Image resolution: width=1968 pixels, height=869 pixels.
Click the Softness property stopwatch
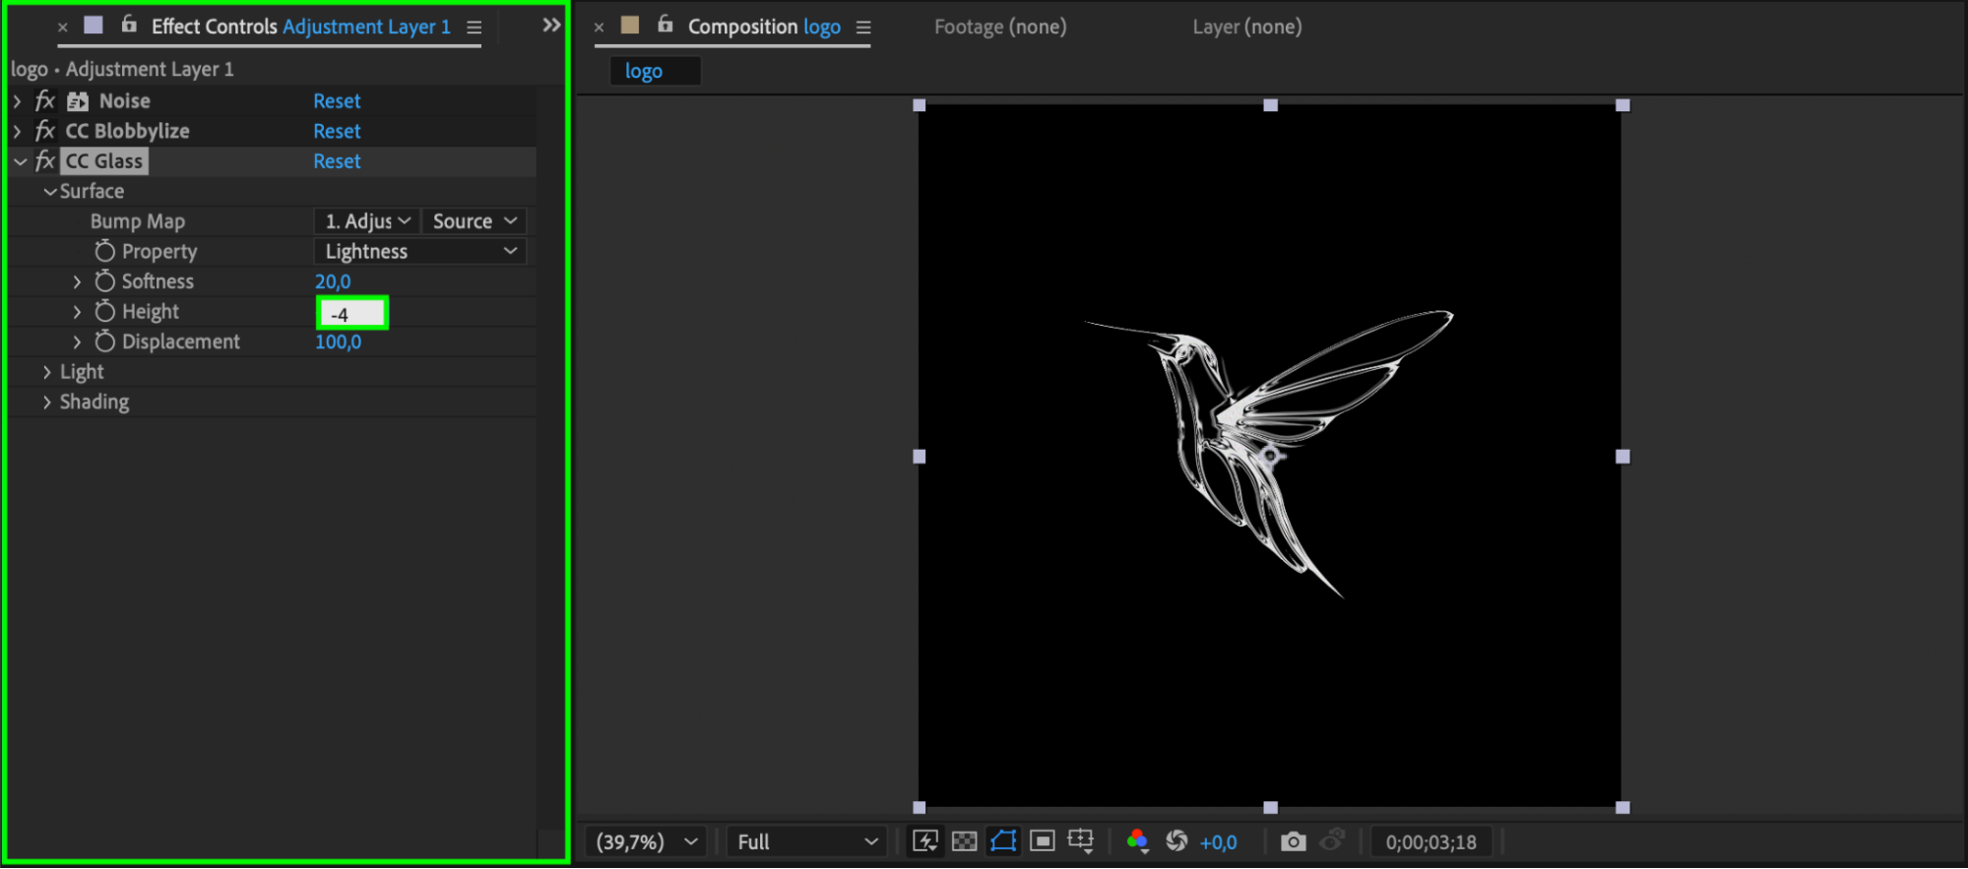[x=105, y=281]
